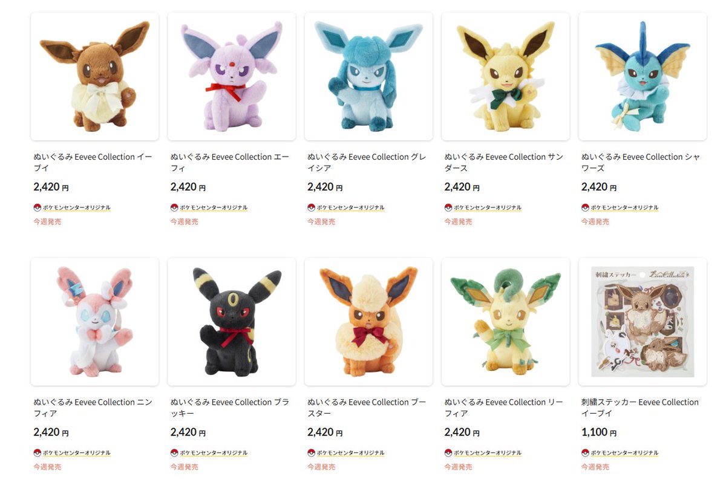The height and width of the screenshot is (482, 726).
Task: Click the Poké Ball icon under Sylveon plush
Action: pyautogui.click(x=38, y=452)
